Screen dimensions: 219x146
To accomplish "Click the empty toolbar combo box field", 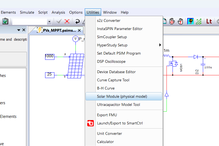I will pyautogui.click(x=30, y=22).
